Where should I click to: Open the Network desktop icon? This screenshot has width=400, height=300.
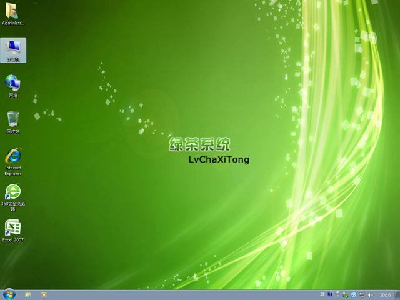click(13, 86)
